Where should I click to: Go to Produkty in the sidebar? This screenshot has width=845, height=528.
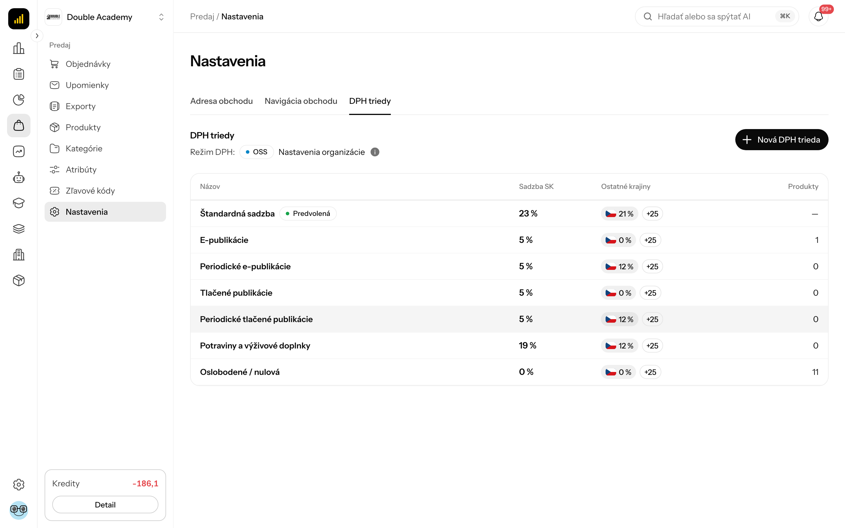[x=105, y=128]
